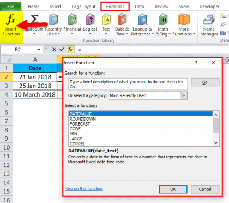The width and height of the screenshot is (229, 203).
Task: Select column A header
Action: 35,59
